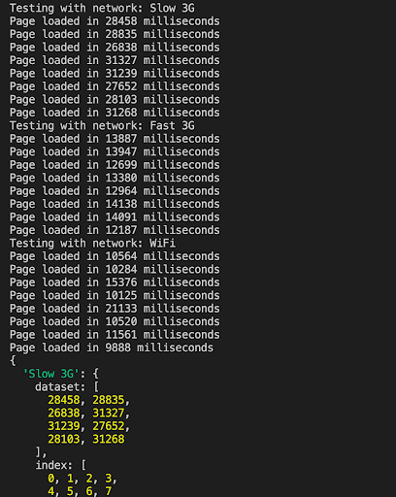This screenshot has height=497, width=396.
Task: Click the 15376 milliseconds WiFi log line
Action: [x=115, y=282]
